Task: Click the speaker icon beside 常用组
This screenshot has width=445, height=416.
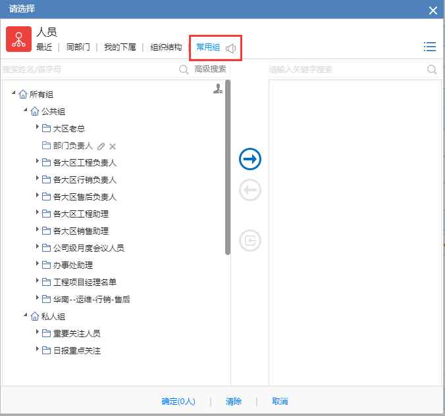Action: click(x=230, y=48)
